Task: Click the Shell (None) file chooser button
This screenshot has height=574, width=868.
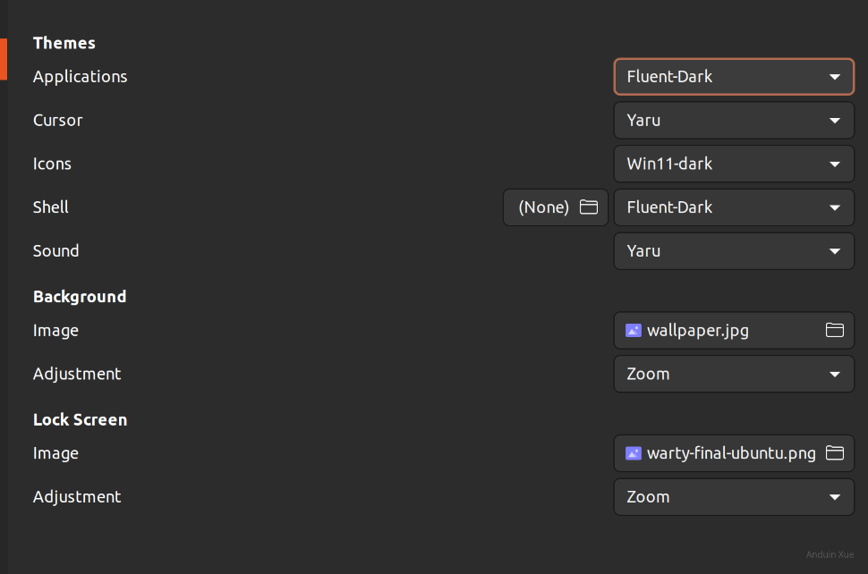Action: [x=555, y=207]
